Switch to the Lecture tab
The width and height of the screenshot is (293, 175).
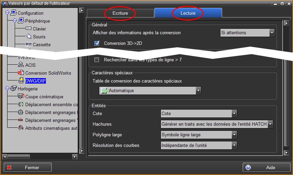click(x=188, y=13)
